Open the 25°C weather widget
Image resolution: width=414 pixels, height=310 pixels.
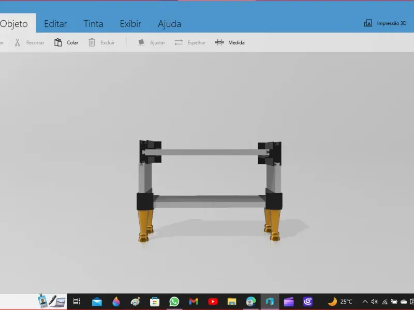tap(340, 301)
